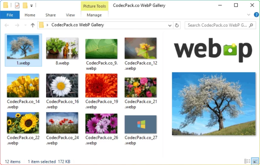Click the '8.webp' file name label
260x165 pixels.
(62, 63)
